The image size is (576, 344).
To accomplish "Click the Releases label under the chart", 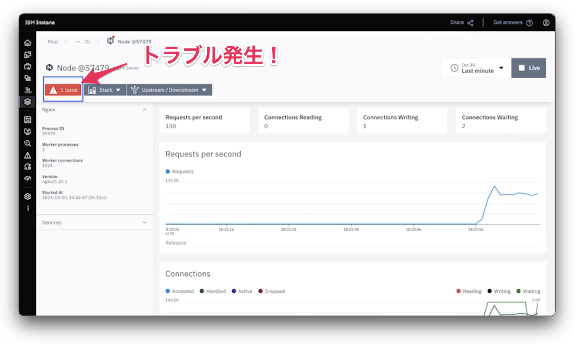I will point(176,243).
